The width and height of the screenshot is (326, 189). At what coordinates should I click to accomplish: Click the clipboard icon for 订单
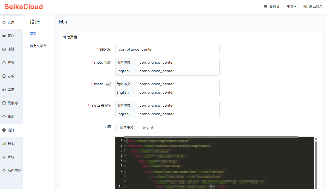pos(4,76)
